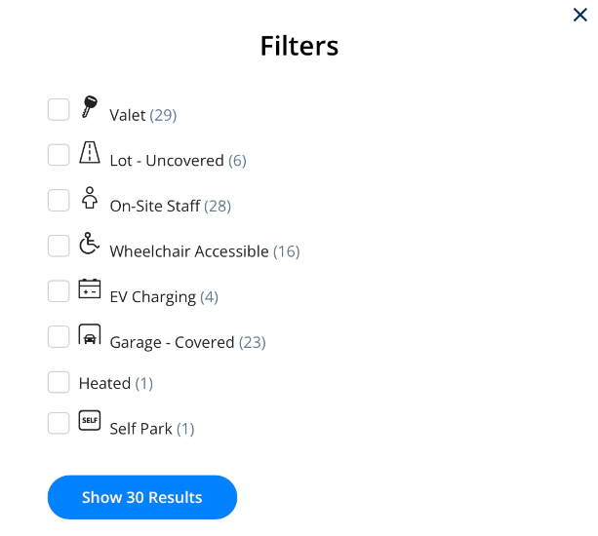Click the on-site staff person icon
This screenshot has width=598, height=536.
(90, 198)
